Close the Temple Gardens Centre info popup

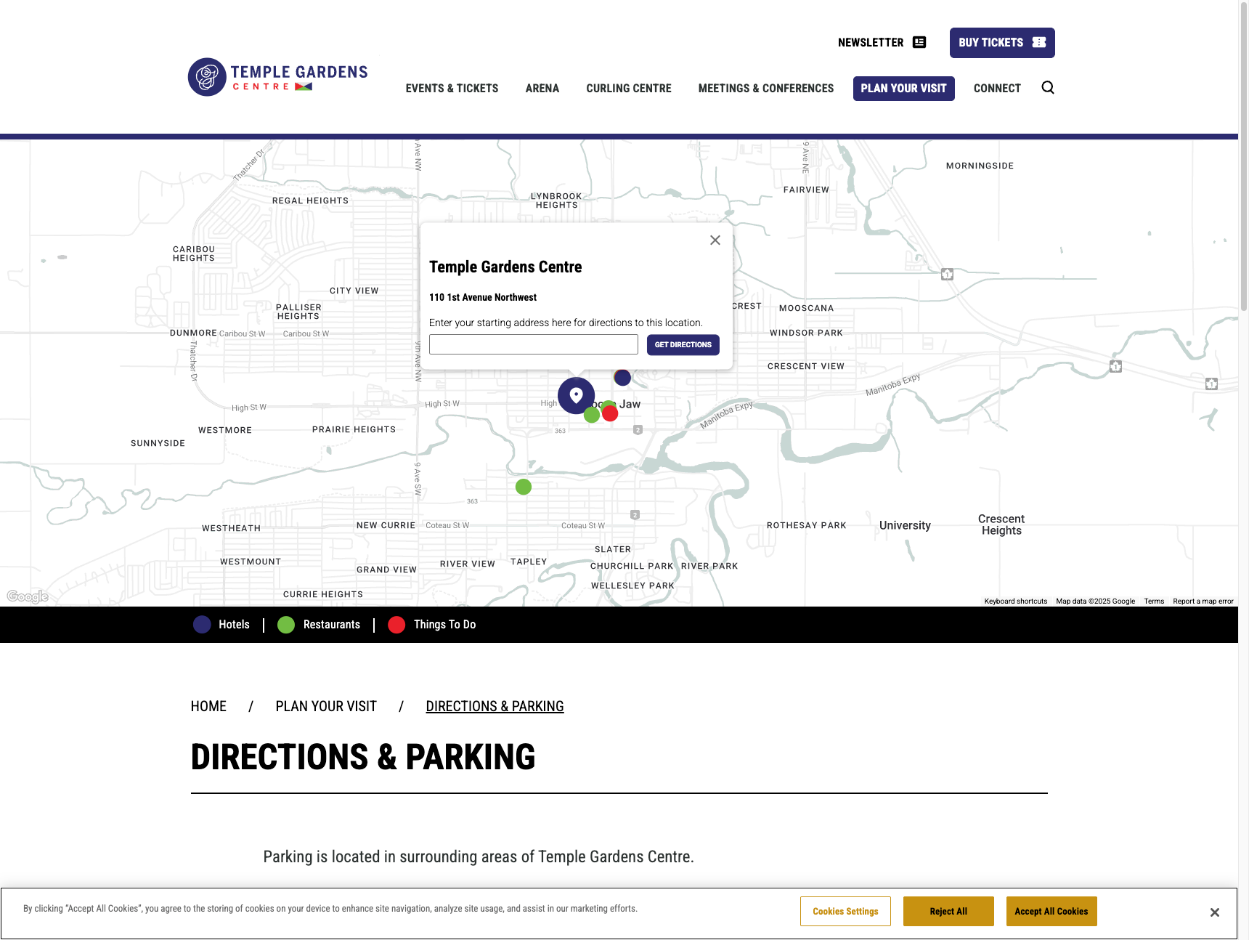pyautogui.click(x=715, y=240)
